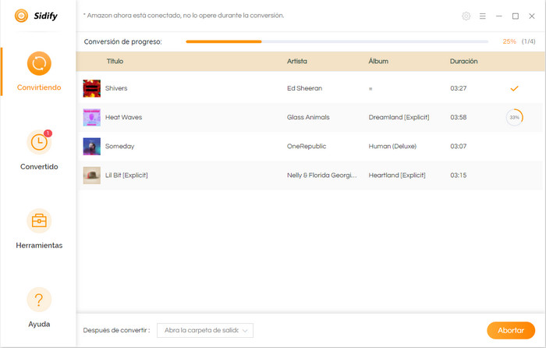Click the Artista column header
546x348 pixels.
(x=297, y=61)
